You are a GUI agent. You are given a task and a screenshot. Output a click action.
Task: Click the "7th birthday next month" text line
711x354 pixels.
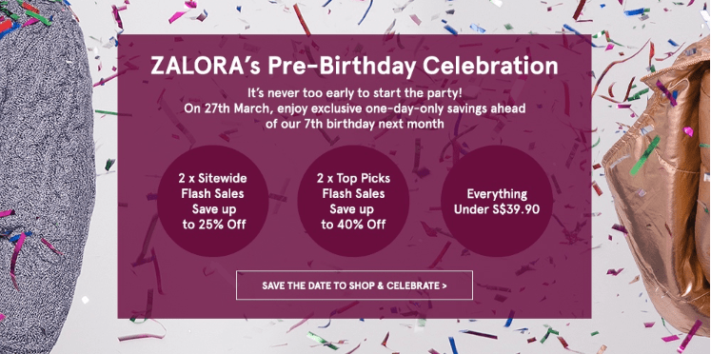click(354, 125)
